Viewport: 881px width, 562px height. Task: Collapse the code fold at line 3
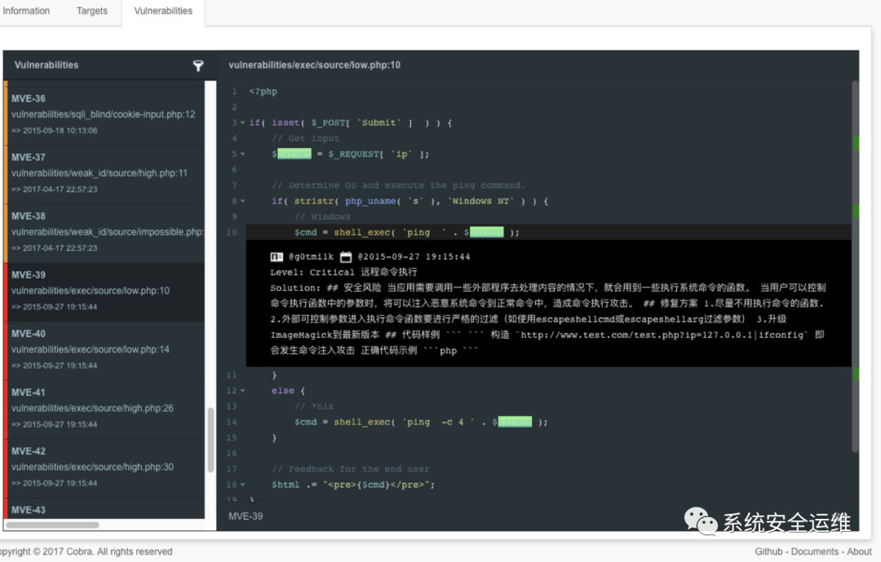click(243, 123)
